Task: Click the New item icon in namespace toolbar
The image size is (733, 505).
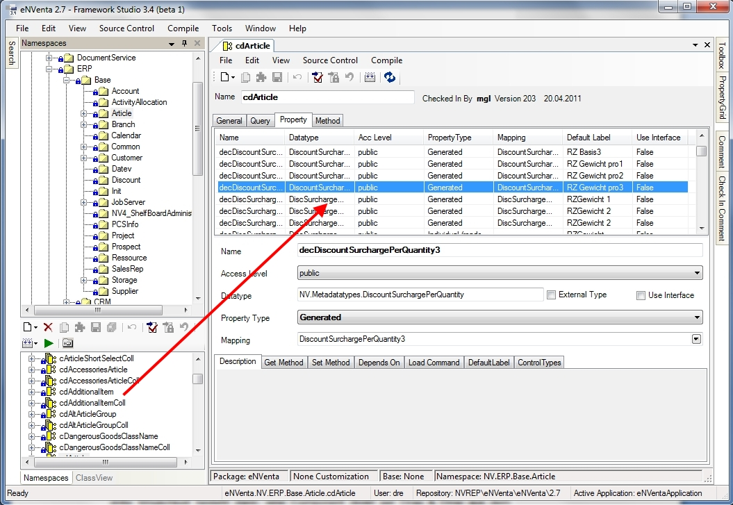Action: (28, 327)
